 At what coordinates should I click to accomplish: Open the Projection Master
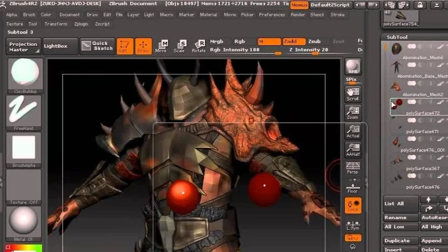pyautogui.click(x=24, y=47)
